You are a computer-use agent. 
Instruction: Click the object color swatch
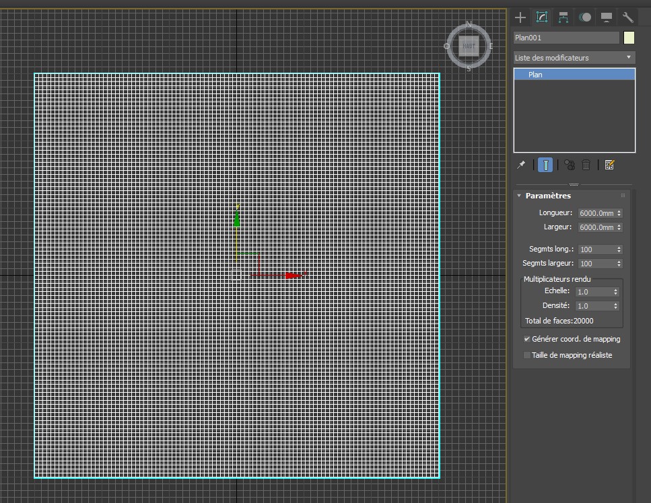[x=629, y=38]
